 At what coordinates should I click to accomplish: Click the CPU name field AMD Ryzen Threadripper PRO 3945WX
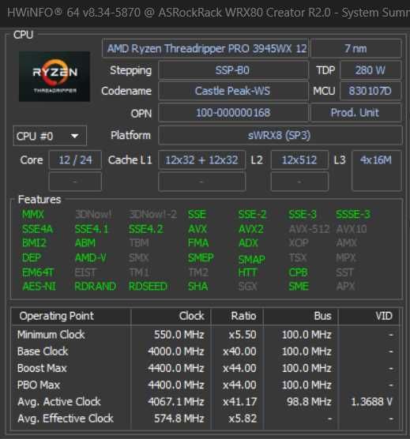coord(205,48)
